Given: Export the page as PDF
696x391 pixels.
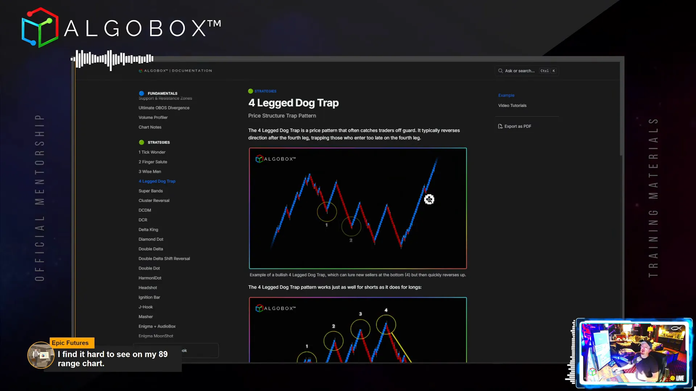Looking at the screenshot, I should coord(515,126).
